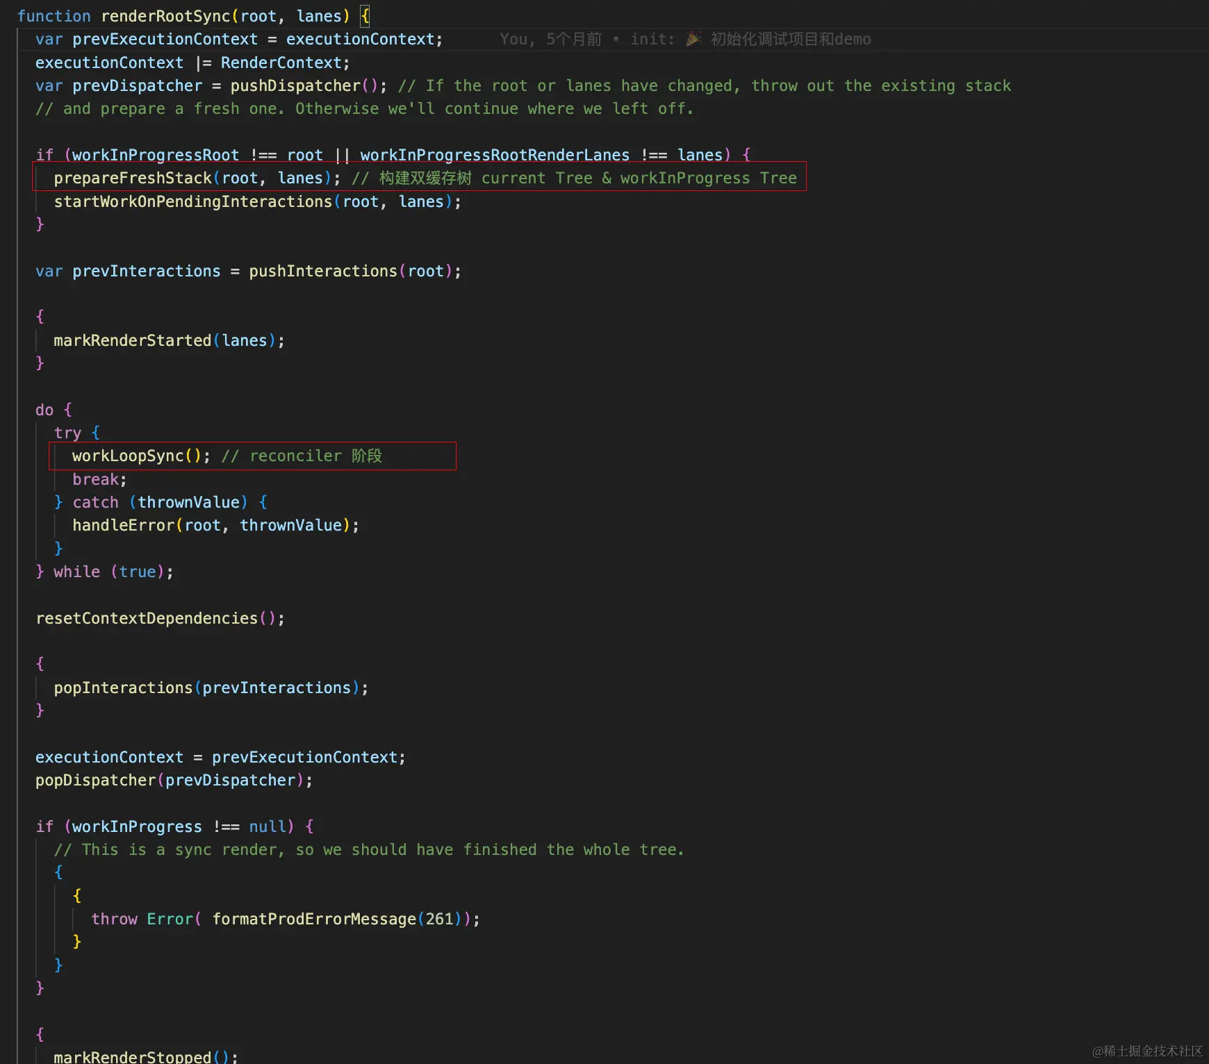Image resolution: width=1209 pixels, height=1064 pixels.
Task: Click the 'popInteractions(prevInteractions);' call
Action: click(211, 688)
